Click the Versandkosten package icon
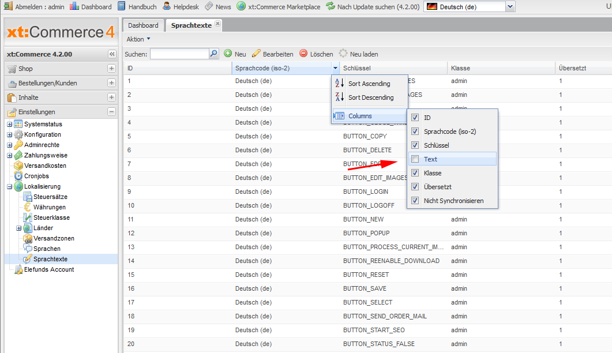612x353 pixels. (18, 166)
